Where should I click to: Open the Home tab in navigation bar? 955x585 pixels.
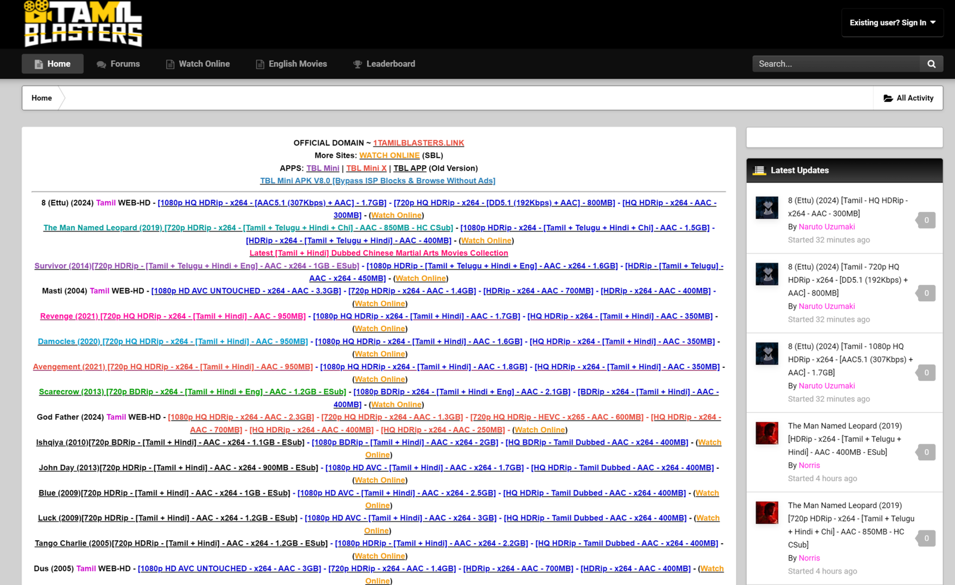point(53,64)
